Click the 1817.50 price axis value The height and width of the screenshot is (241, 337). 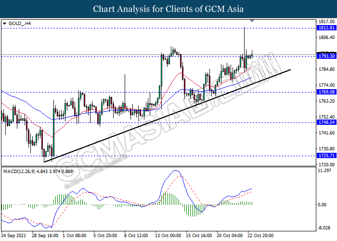[326, 22]
